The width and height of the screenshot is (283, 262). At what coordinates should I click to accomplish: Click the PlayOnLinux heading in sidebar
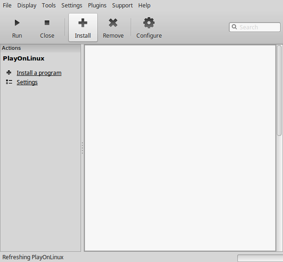24,59
